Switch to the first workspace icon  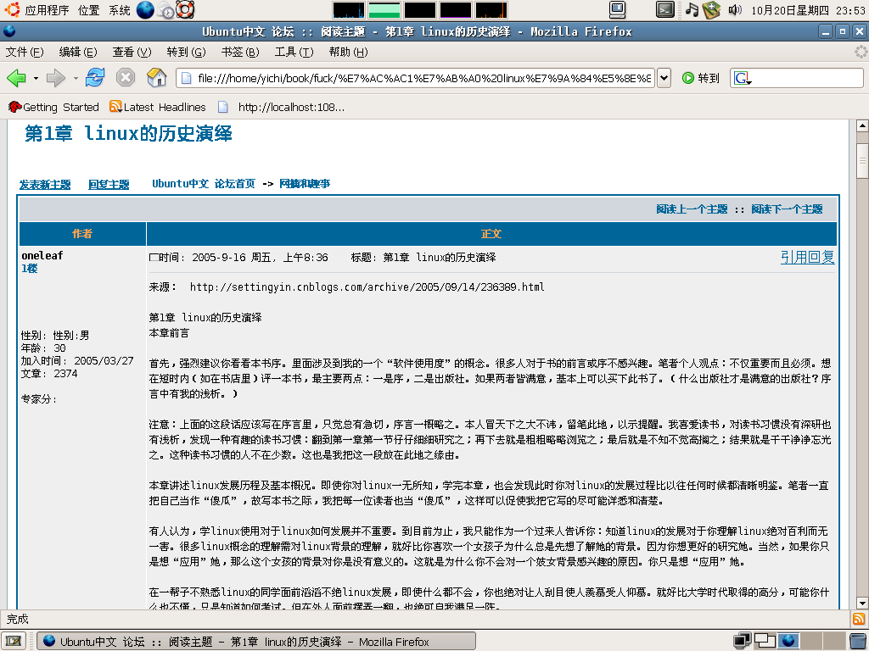point(742,641)
